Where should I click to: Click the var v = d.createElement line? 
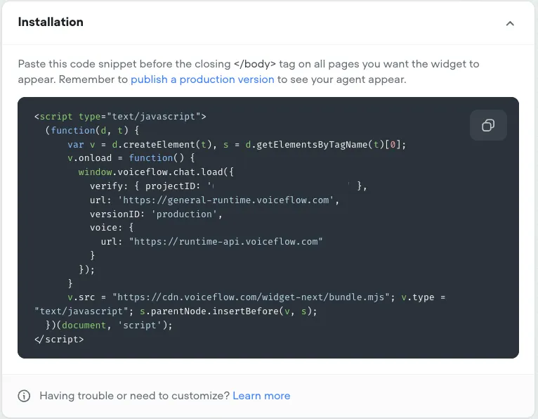(237, 144)
